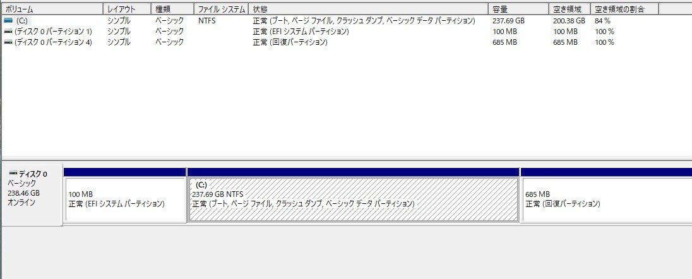Sort by the ファイル システム column header

pos(222,9)
